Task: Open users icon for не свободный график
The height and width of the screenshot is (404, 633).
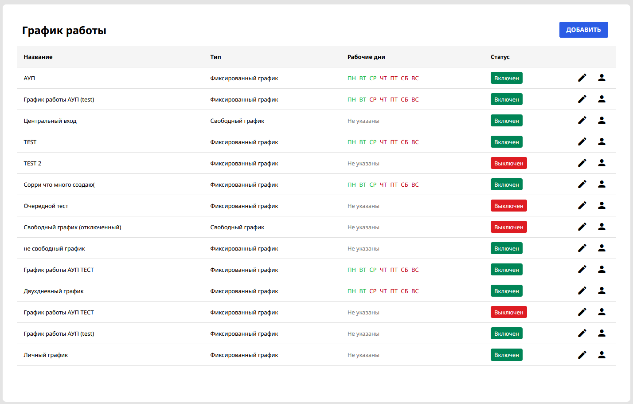Action: [602, 248]
